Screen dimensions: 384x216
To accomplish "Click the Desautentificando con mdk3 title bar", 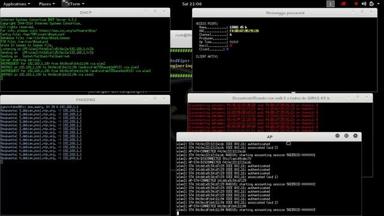I will pyautogui.click(x=280, y=98).
